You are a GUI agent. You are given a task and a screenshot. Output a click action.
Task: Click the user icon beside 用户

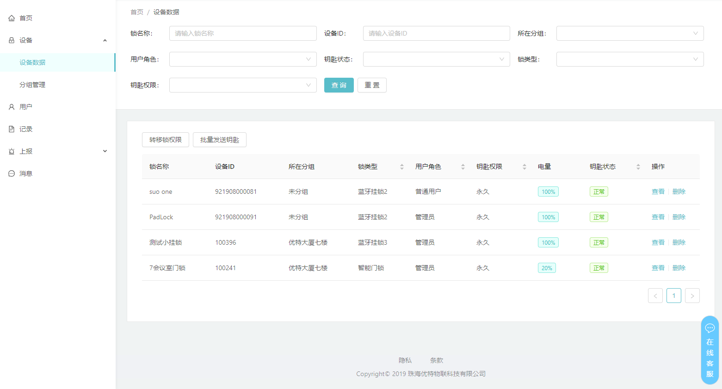click(x=12, y=107)
